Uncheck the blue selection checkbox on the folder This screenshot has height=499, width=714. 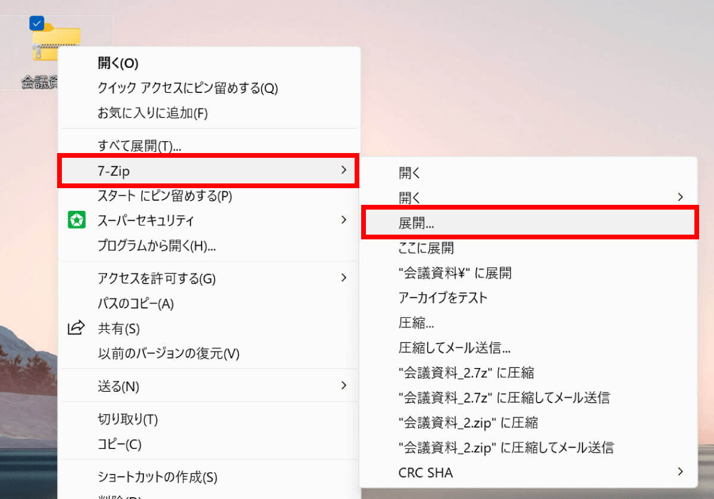pos(36,23)
